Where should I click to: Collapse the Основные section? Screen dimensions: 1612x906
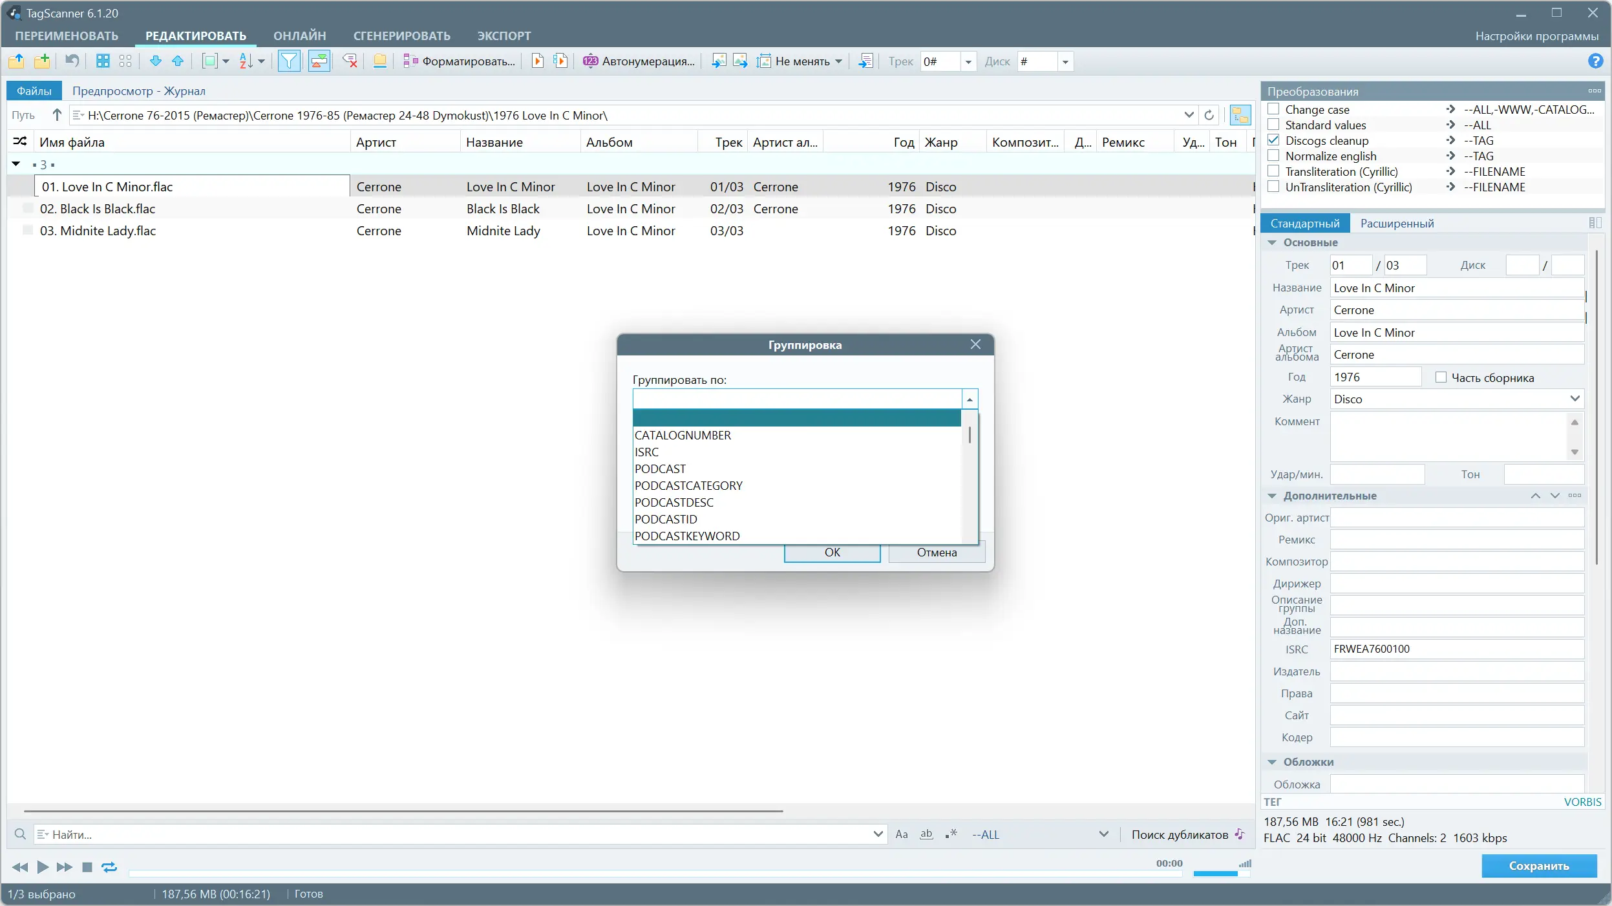1272,243
